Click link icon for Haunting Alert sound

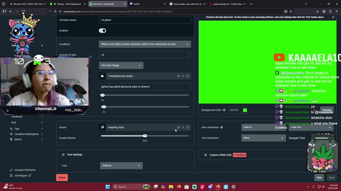(x=178, y=127)
